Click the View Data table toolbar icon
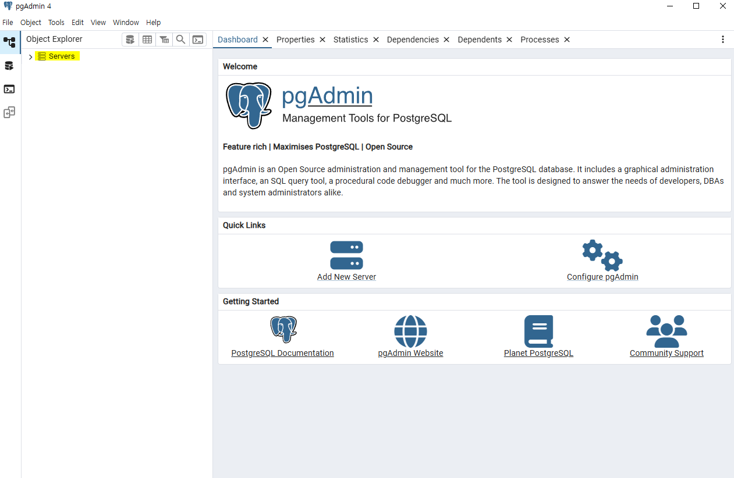The image size is (734, 478). (x=147, y=40)
